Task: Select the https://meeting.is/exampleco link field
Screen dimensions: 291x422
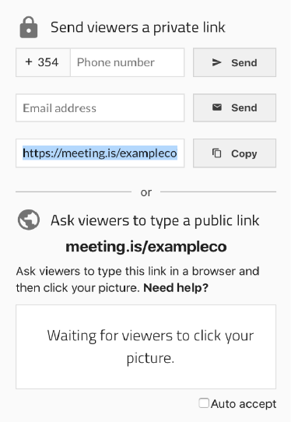Action: [x=100, y=153]
